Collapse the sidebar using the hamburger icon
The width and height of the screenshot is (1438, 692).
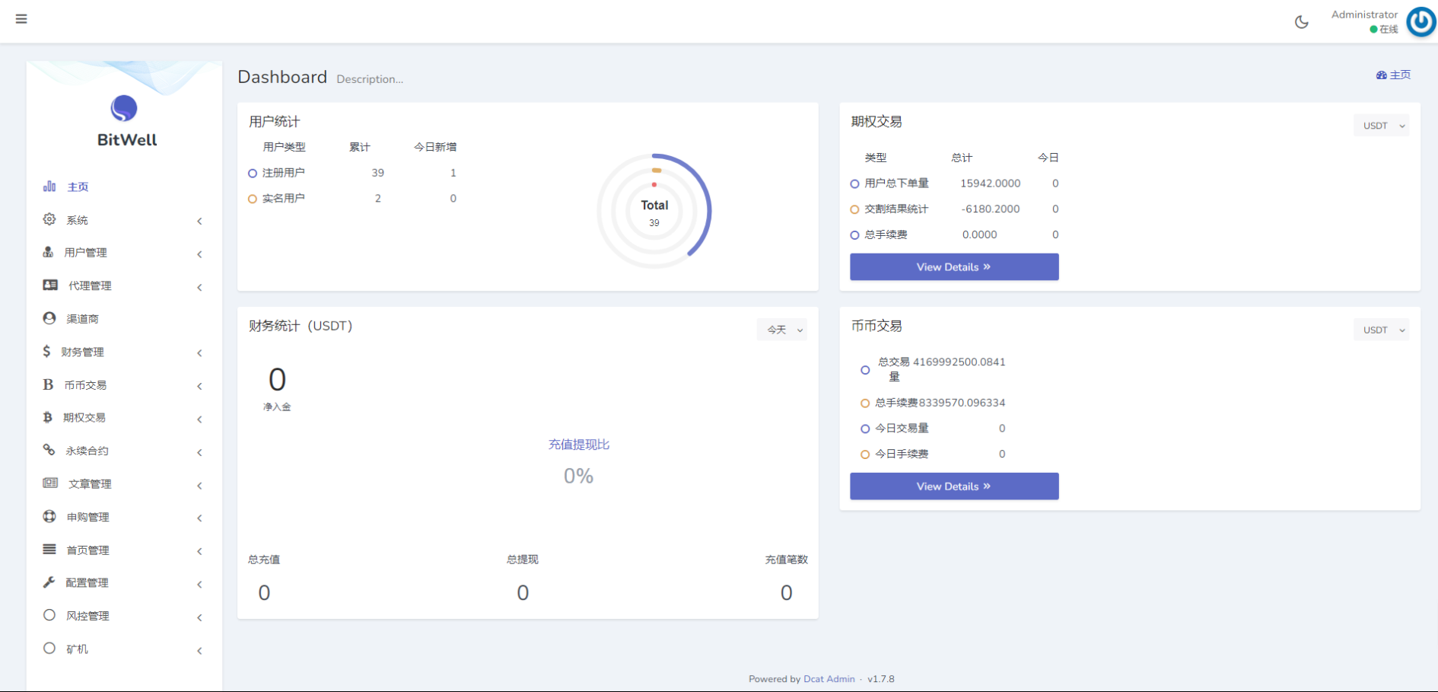pyautogui.click(x=21, y=19)
